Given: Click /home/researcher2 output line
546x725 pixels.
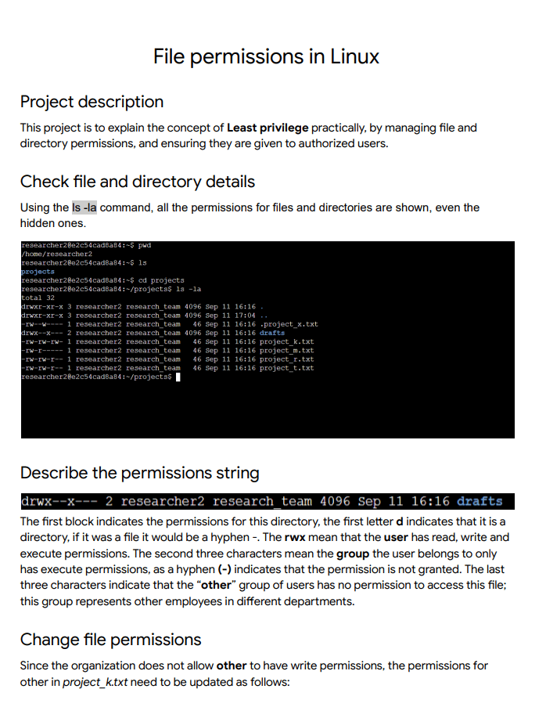Looking at the screenshot, I should point(57,254).
